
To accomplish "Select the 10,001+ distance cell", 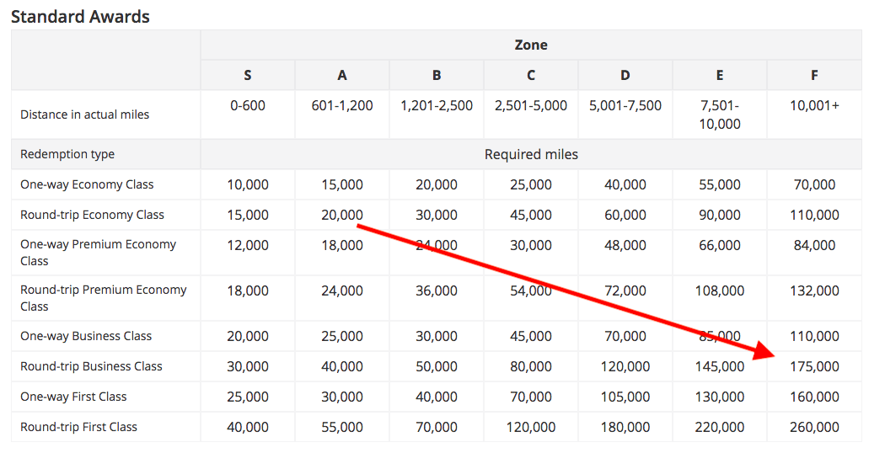I will [x=814, y=106].
